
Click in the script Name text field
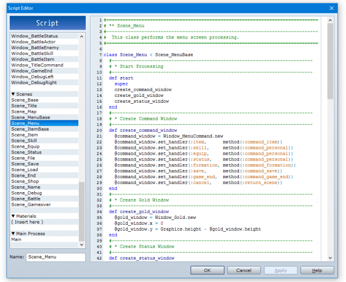[55, 257]
